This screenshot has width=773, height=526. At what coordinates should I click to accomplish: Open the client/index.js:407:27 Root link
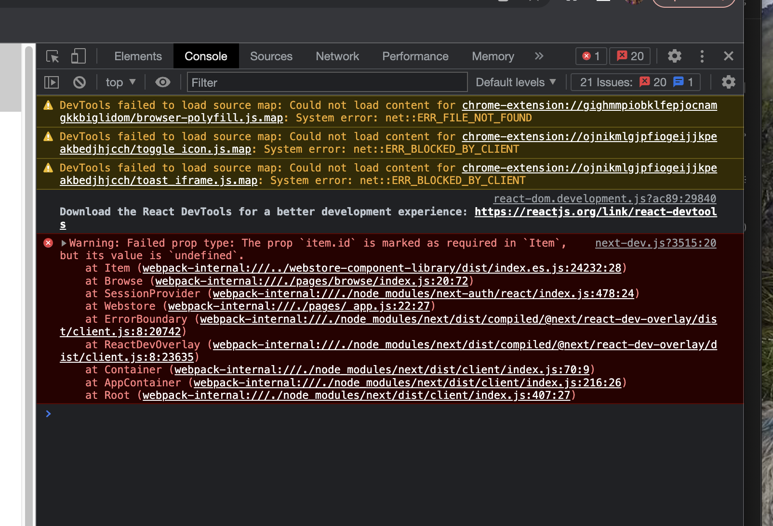click(356, 395)
